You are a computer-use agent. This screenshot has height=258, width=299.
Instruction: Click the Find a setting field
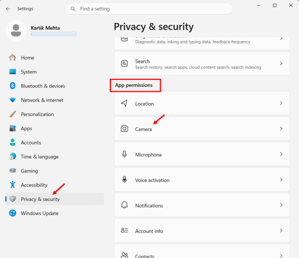click(x=149, y=9)
